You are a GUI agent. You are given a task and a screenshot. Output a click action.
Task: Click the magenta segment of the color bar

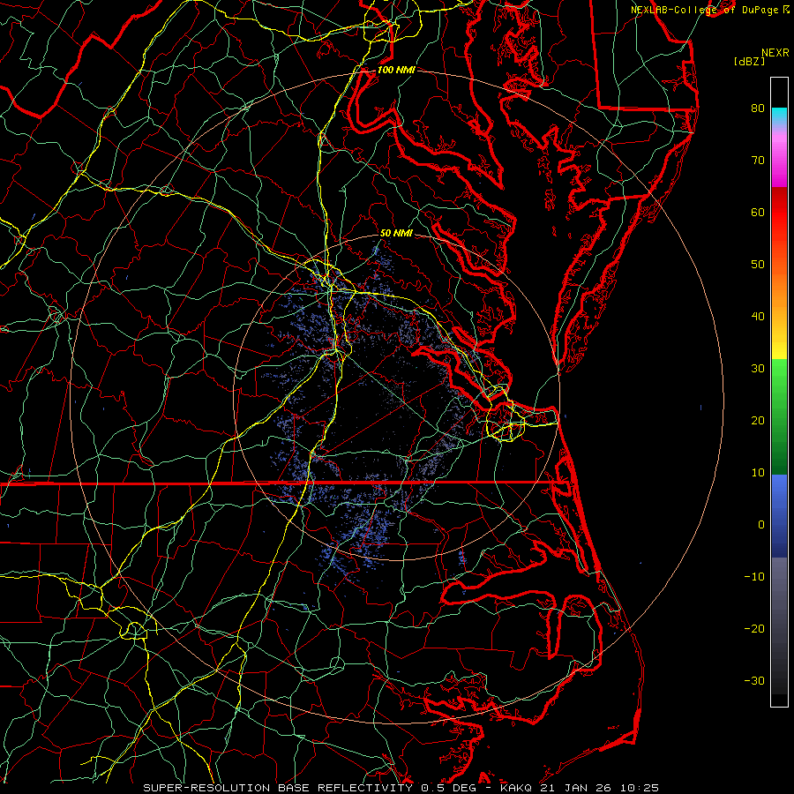tap(779, 167)
